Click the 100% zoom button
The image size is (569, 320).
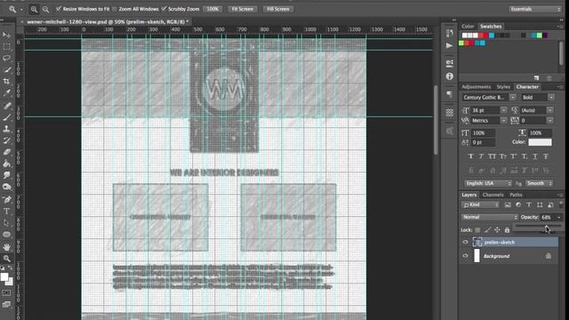point(212,9)
